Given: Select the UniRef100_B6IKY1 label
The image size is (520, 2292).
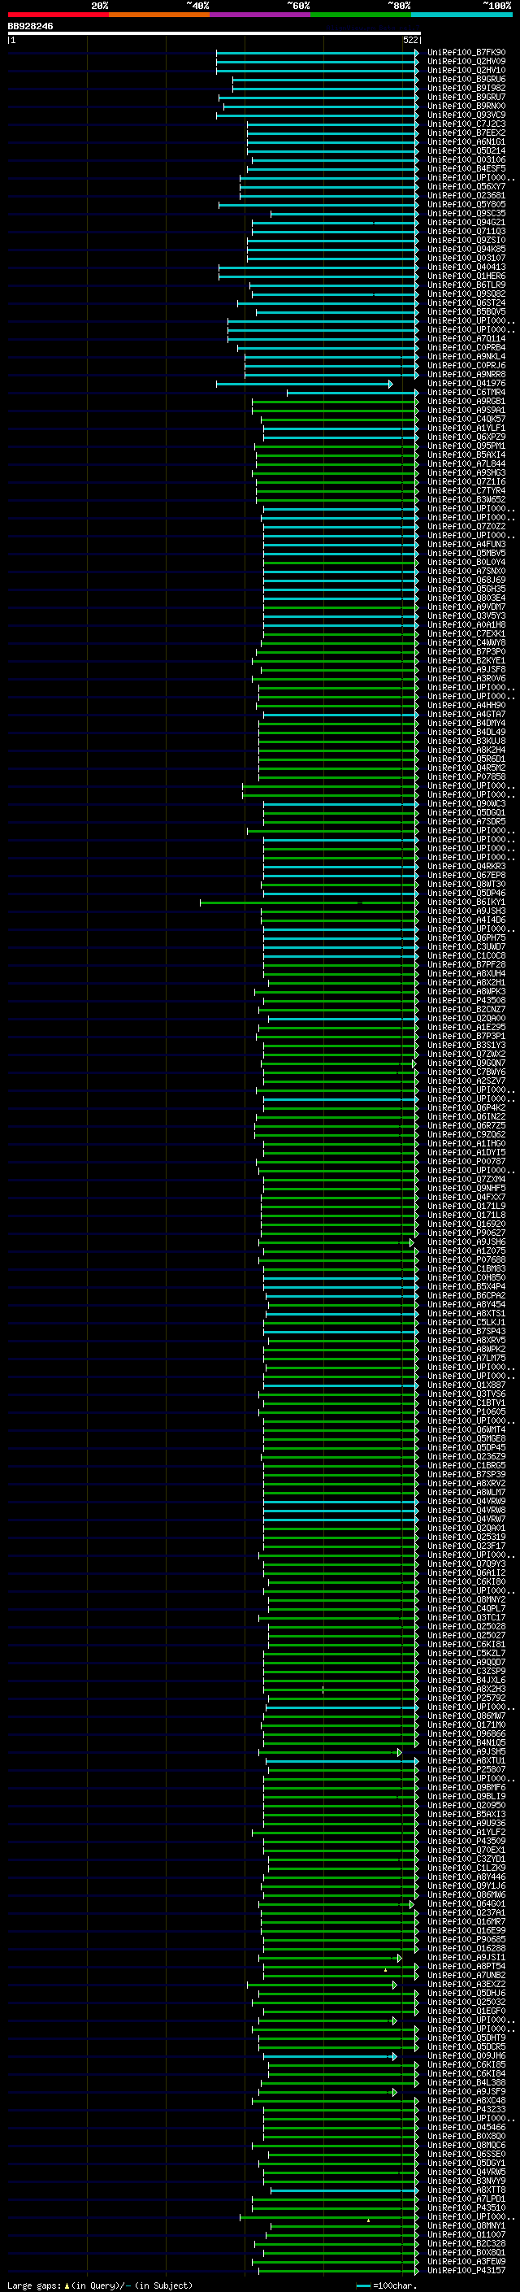Looking at the screenshot, I should 466,902.
